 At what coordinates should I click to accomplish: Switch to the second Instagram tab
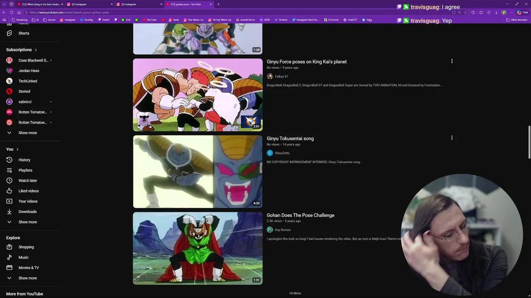[140, 4]
